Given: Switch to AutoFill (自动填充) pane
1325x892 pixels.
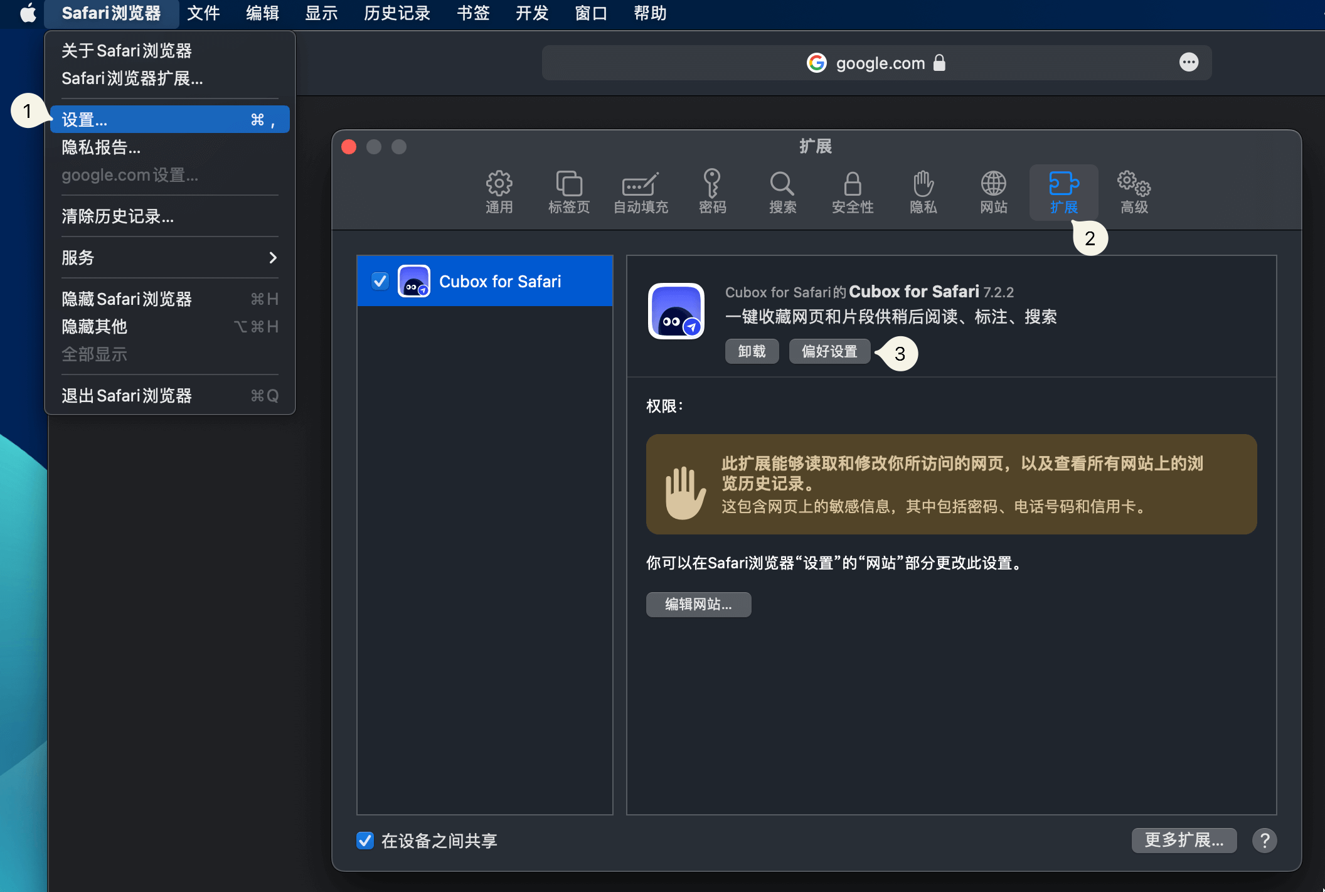Looking at the screenshot, I should [641, 192].
